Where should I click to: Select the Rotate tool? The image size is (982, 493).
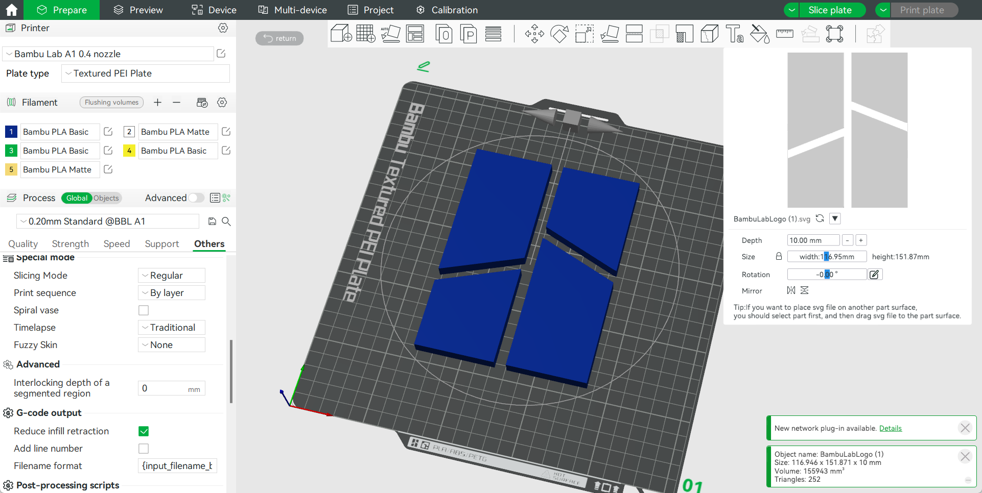pos(559,34)
